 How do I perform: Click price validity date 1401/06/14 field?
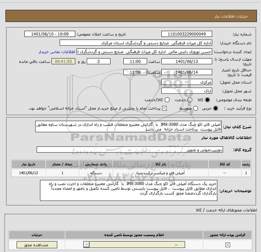[x=186, y=72]
